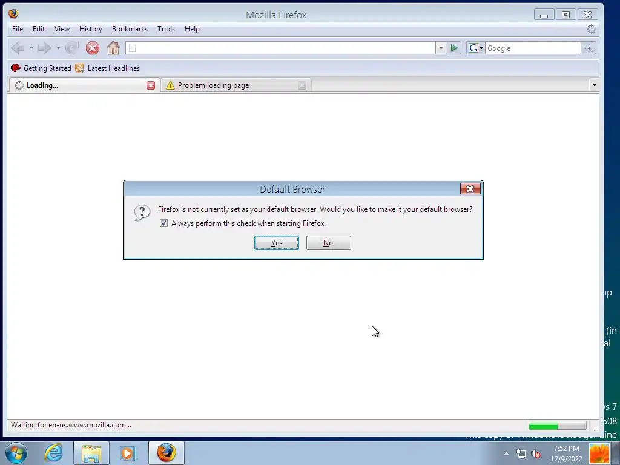Click No in Default Browser dialog
The image size is (620, 465).
point(329,243)
